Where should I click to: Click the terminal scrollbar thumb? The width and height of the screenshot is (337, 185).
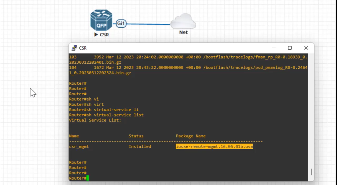[311, 172]
